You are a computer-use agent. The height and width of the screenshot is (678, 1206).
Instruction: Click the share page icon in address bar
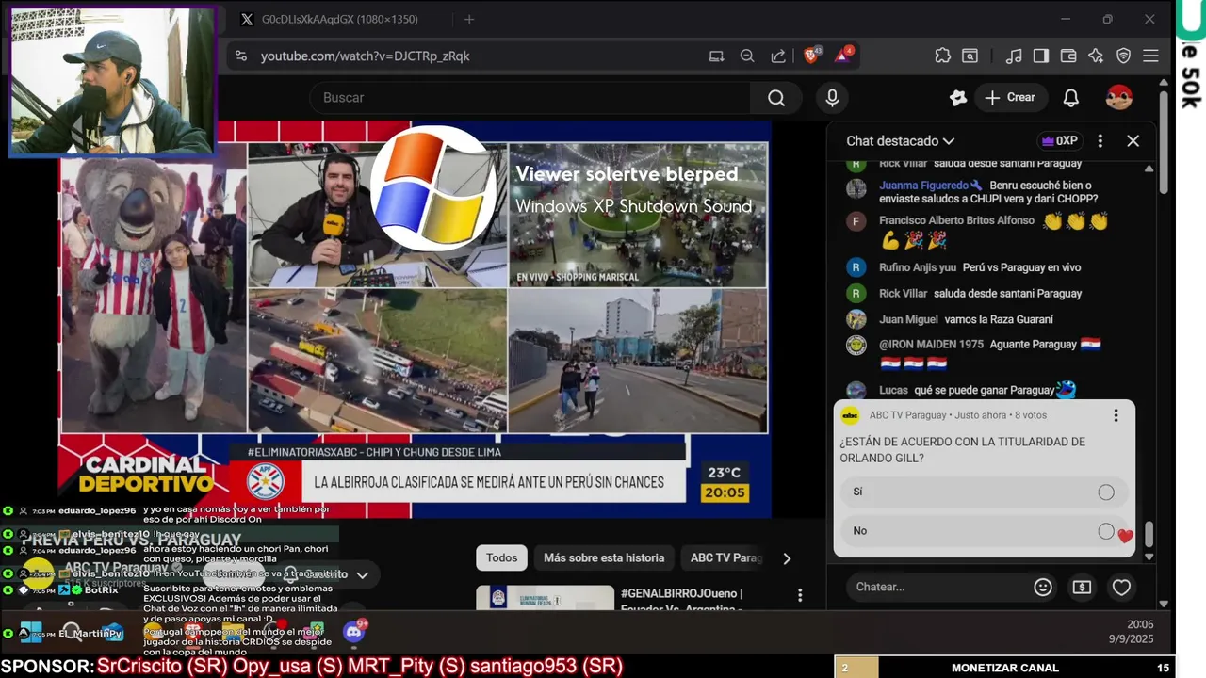(778, 56)
